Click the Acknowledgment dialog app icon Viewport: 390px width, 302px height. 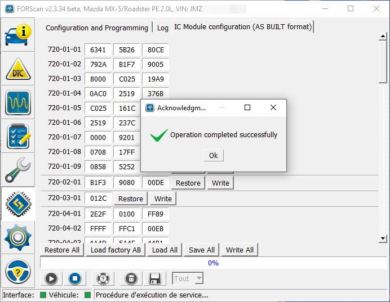click(x=150, y=108)
